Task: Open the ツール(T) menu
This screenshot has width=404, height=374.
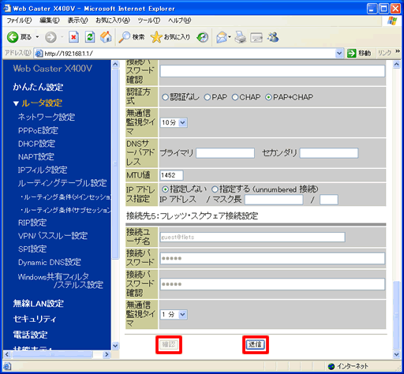Action: (x=149, y=21)
